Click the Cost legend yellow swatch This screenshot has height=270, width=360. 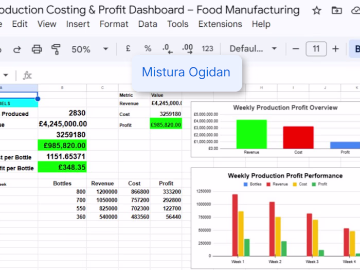click(x=295, y=184)
